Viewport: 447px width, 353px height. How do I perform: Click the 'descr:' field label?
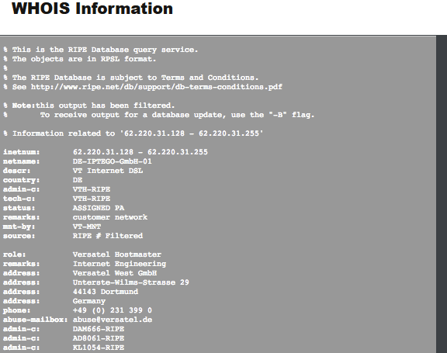[16, 171]
